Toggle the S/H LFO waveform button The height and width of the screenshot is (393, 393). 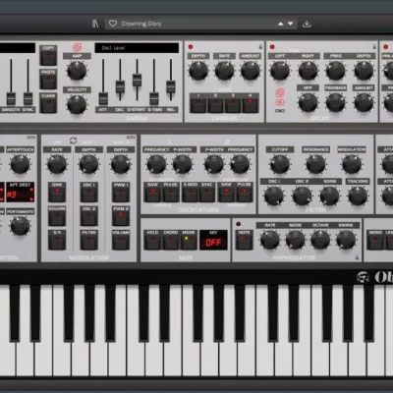[x=57, y=240]
